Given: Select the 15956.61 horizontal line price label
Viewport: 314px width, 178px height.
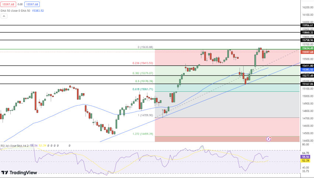Looking at the screenshot, I should [307, 25].
